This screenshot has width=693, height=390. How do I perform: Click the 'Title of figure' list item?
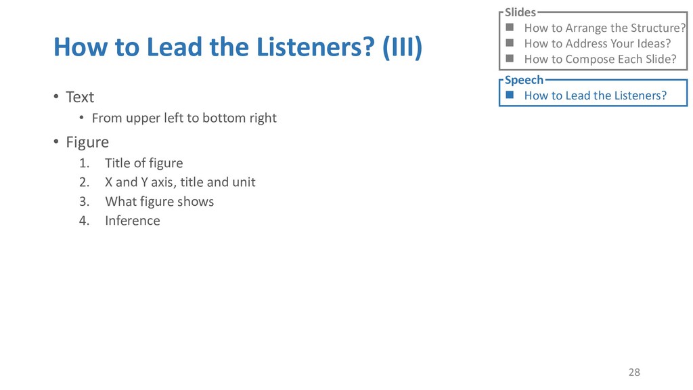(x=143, y=163)
